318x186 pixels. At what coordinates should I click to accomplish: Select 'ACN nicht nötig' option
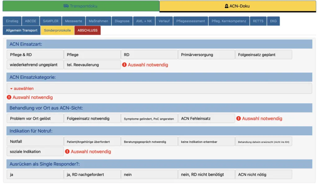(x=263, y=175)
